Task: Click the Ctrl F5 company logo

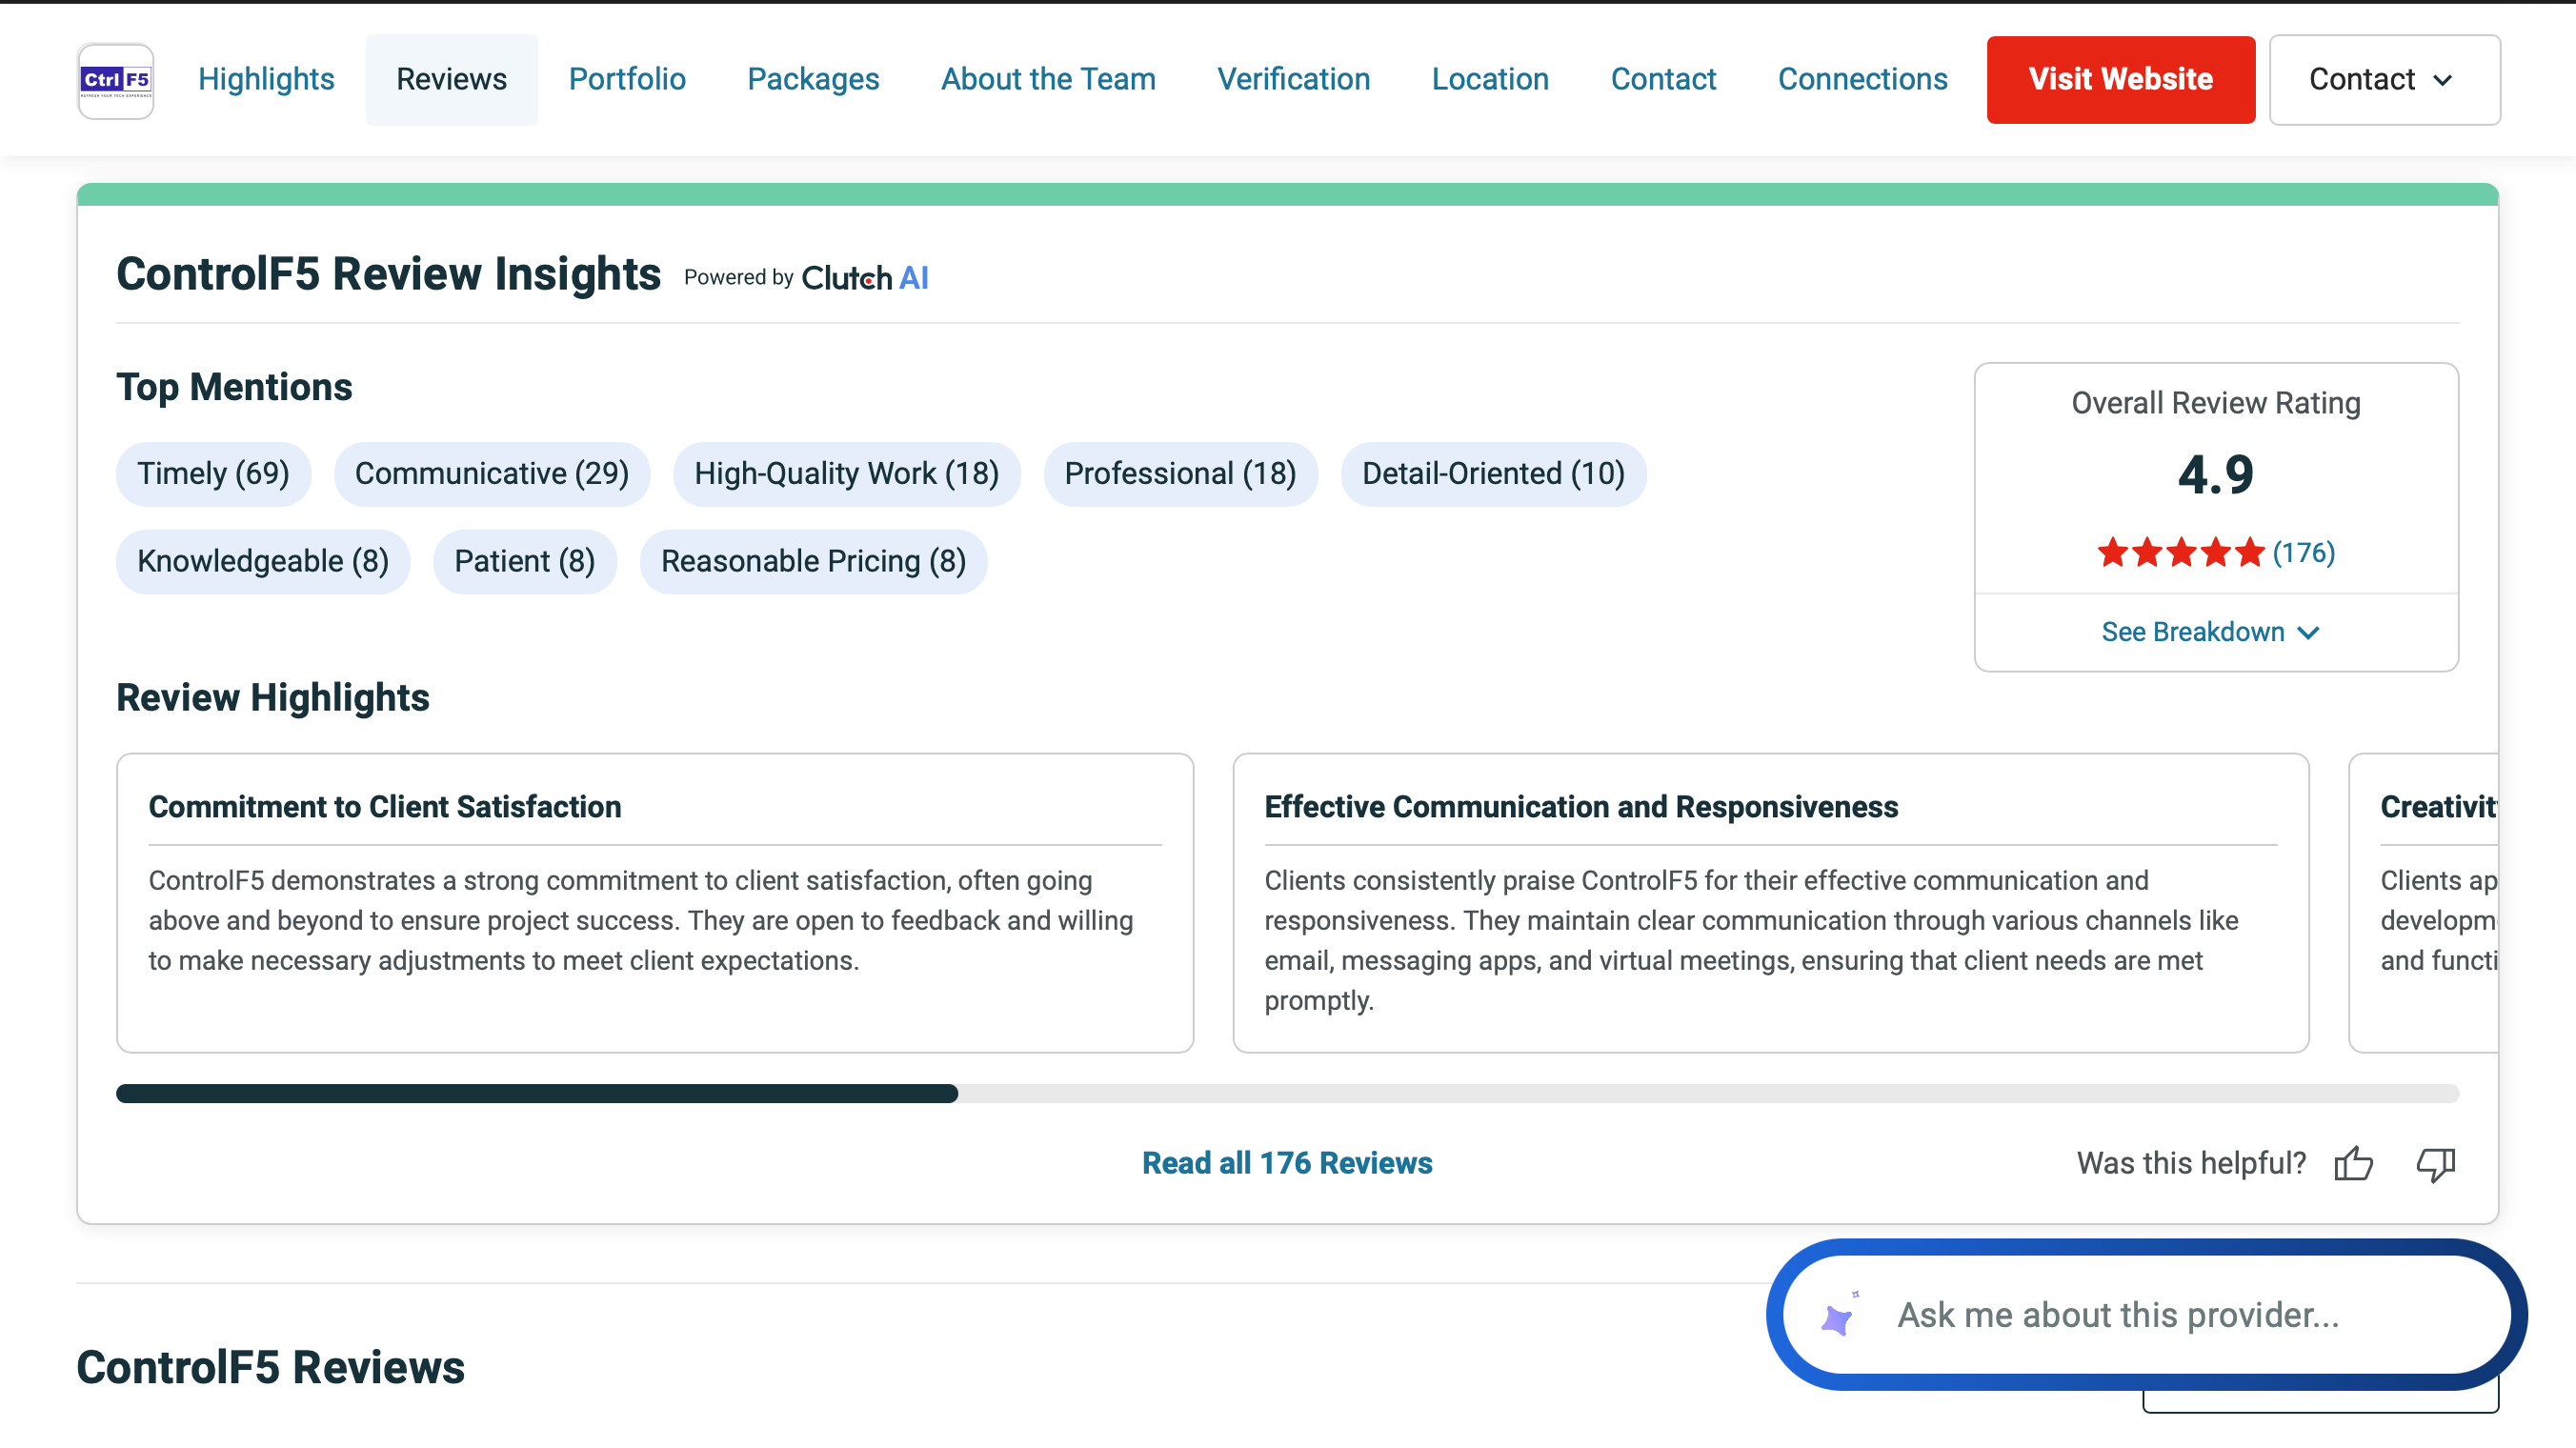Action: pos(115,80)
